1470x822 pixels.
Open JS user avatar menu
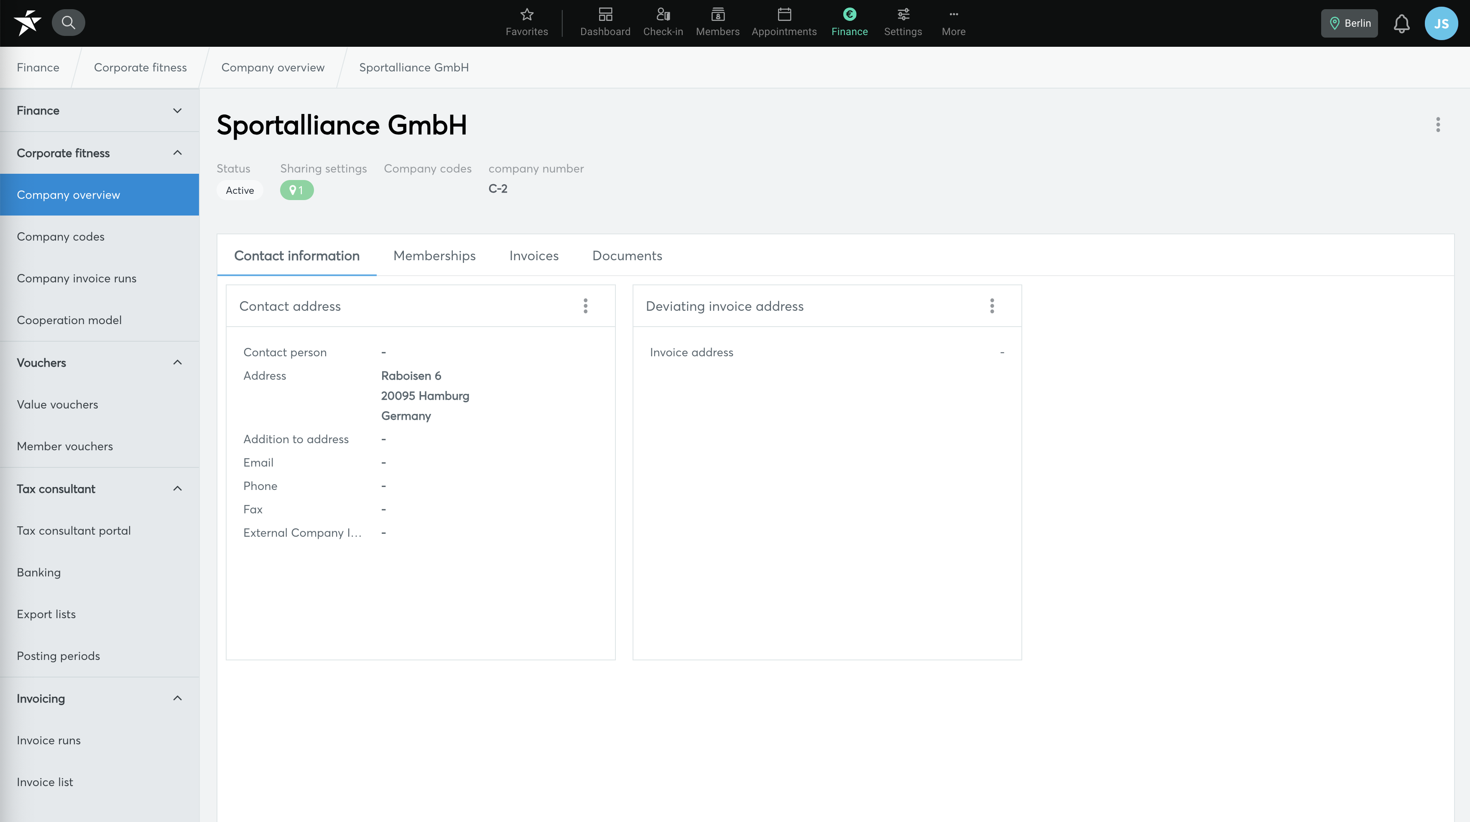pyautogui.click(x=1441, y=23)
